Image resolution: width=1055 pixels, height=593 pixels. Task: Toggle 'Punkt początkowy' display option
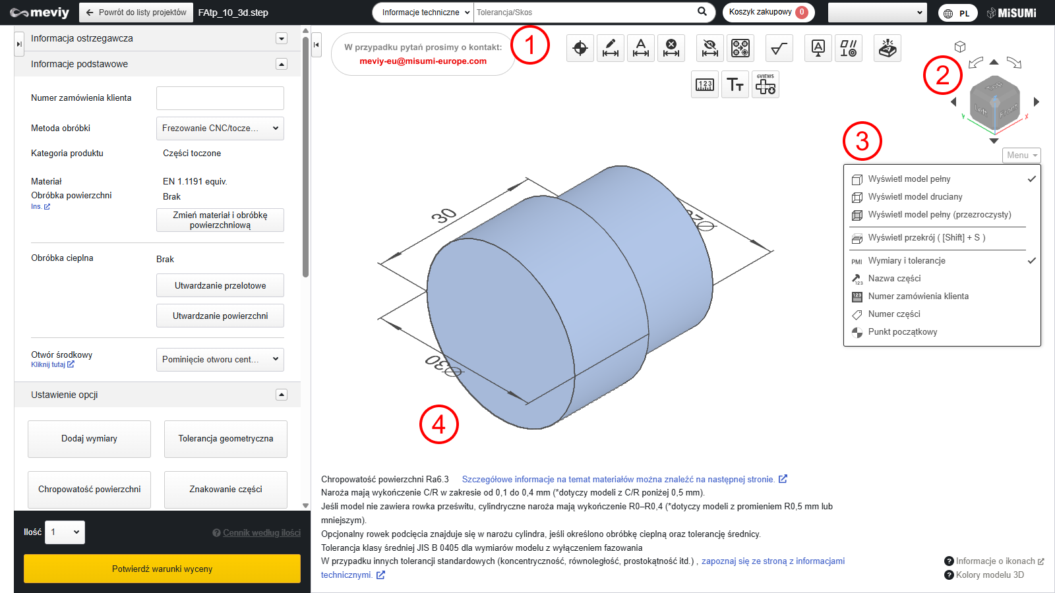[902, 332]
